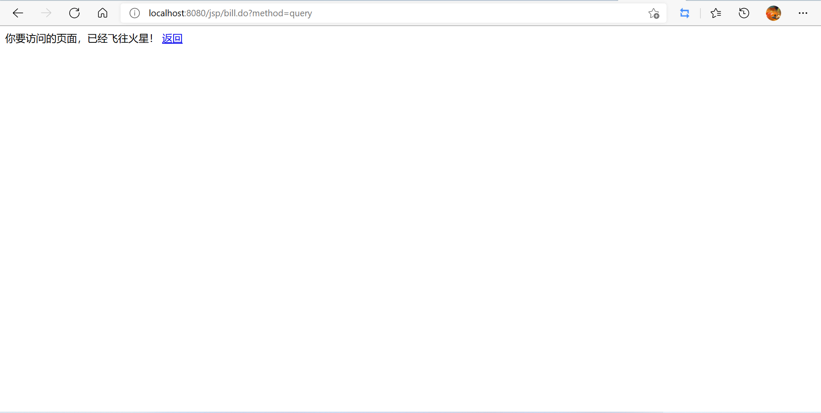Image resolution: width=821 pixels, height=413 pixels.
Task: Add this page to favorites
Action: 654,13
